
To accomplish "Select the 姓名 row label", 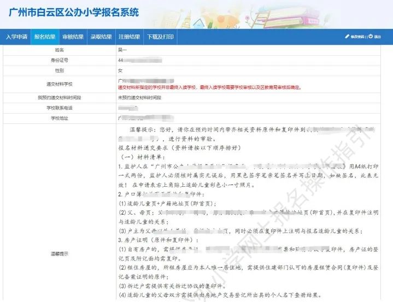I will (x=60, y=50).
